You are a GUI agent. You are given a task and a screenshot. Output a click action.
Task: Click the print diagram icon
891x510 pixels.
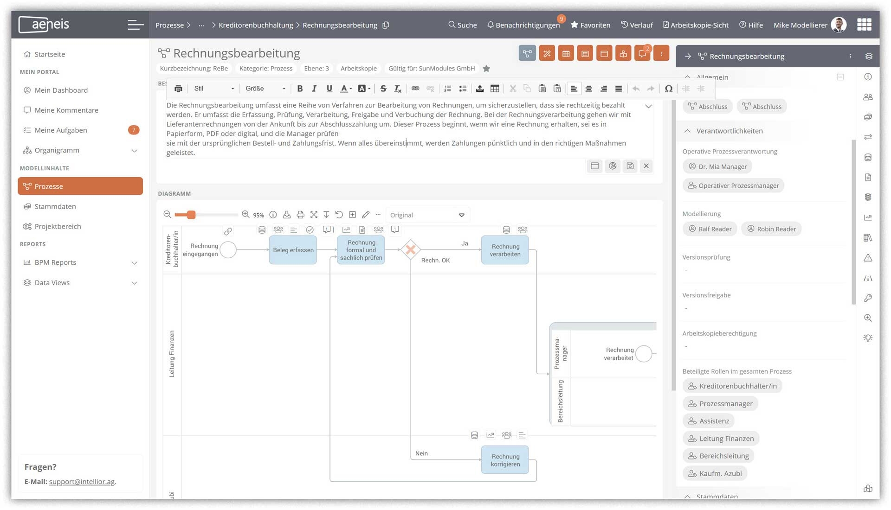(x=300, y=215)
